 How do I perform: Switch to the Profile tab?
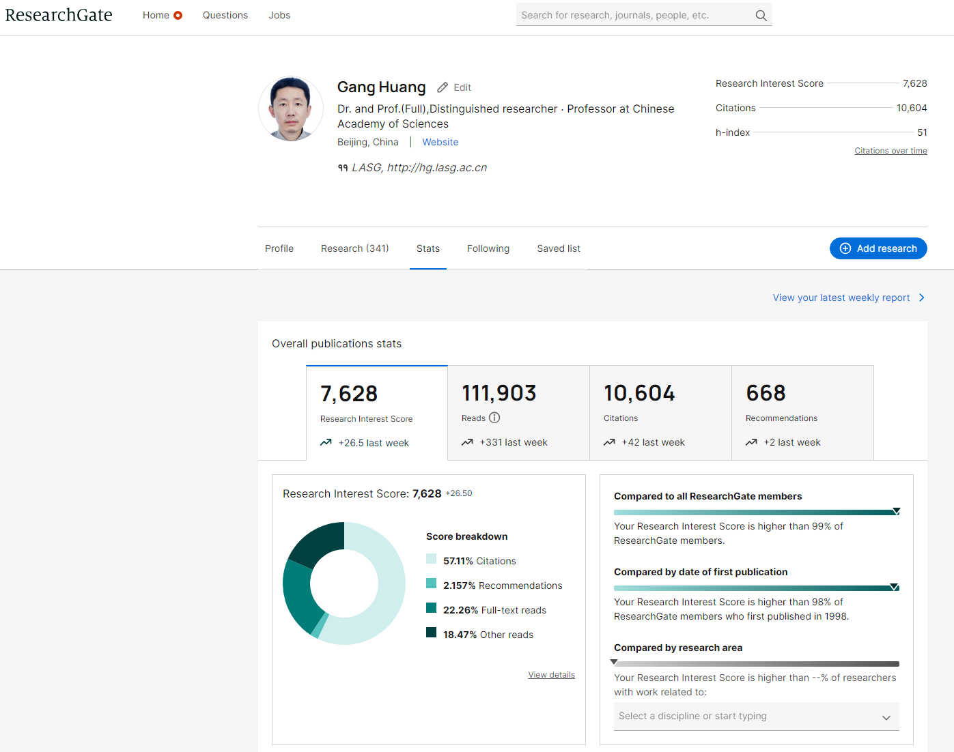279,248
